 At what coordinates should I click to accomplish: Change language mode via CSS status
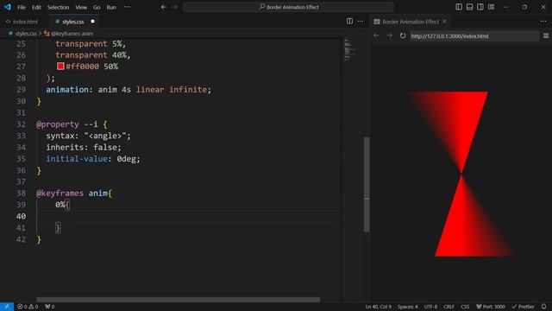(x=465, y=307)
